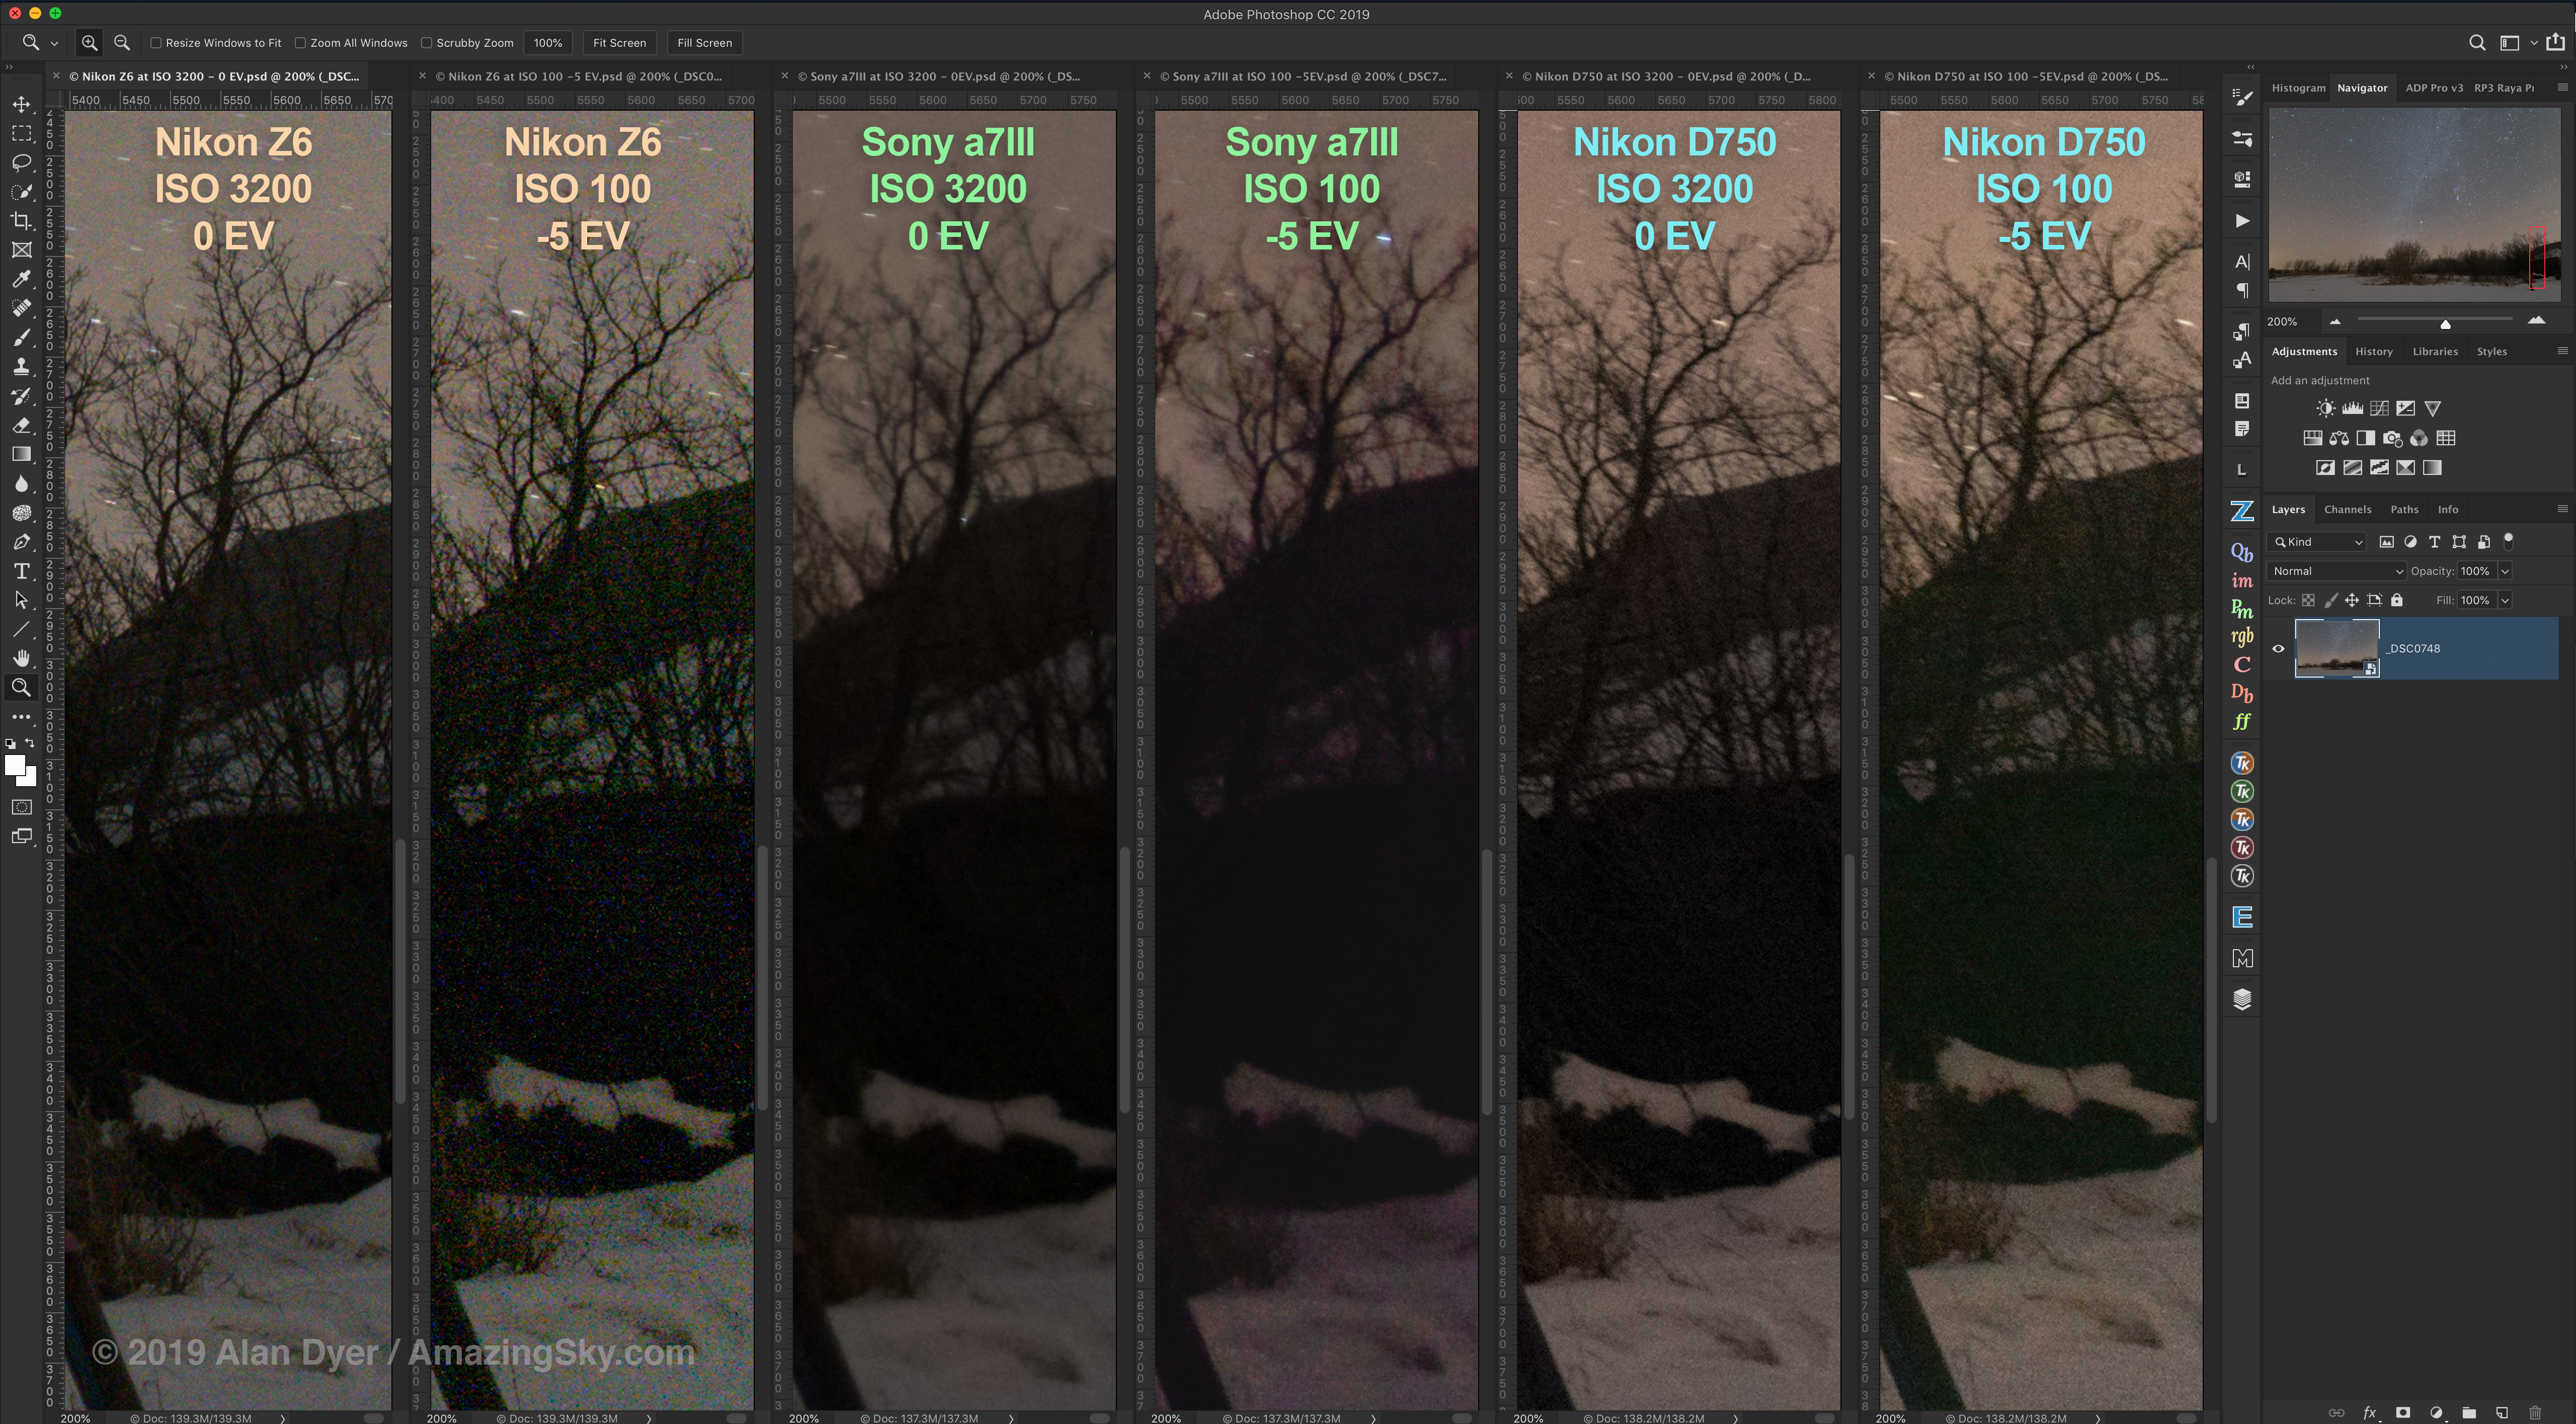This screenshot has width=2576, height=1424.
Task: Click the Fit Screen button
Action: [x=619, y=43]
